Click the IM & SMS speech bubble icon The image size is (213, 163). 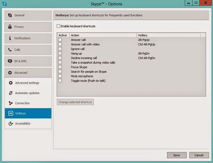tap(10, 61)
